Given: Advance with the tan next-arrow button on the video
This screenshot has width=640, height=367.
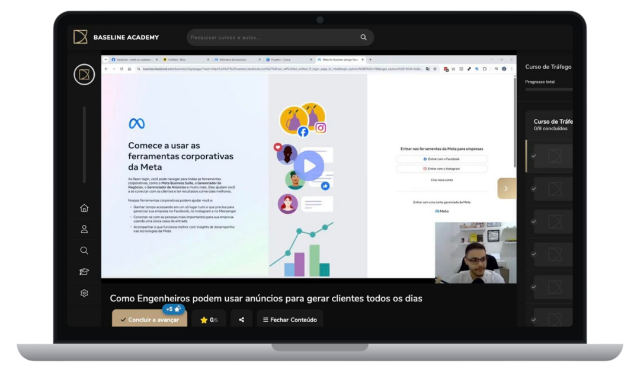Looking at the screenshot, I should (x=507, y=188).
